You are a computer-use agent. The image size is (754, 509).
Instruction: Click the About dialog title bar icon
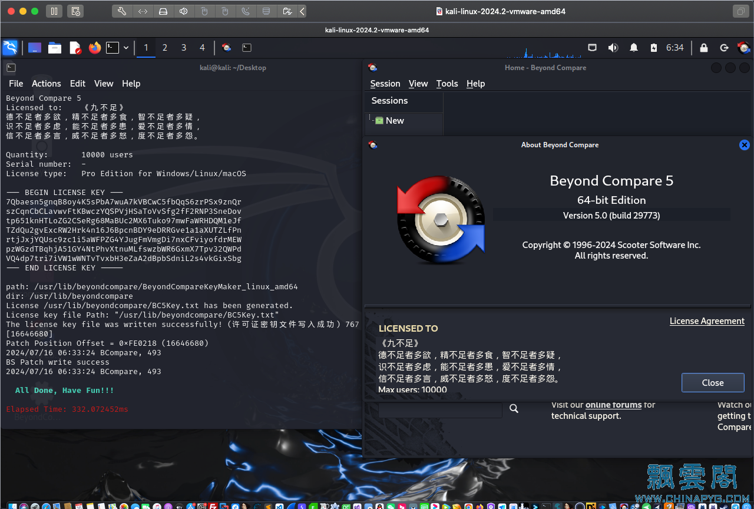[373, 145]
